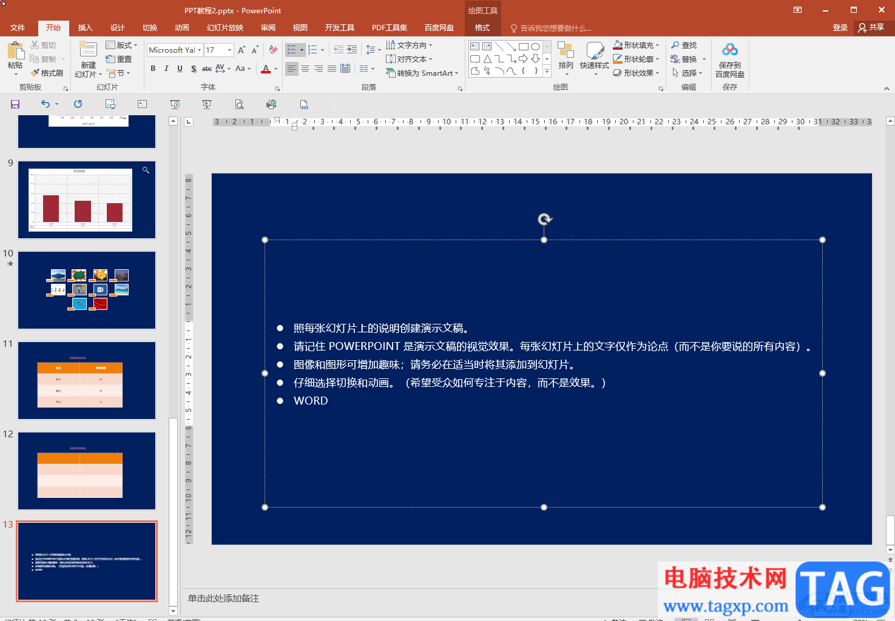Screen dimensions: 895x621
Task: Expand the shapes gallery with the More arrow
Action: (x=547, y=72)
